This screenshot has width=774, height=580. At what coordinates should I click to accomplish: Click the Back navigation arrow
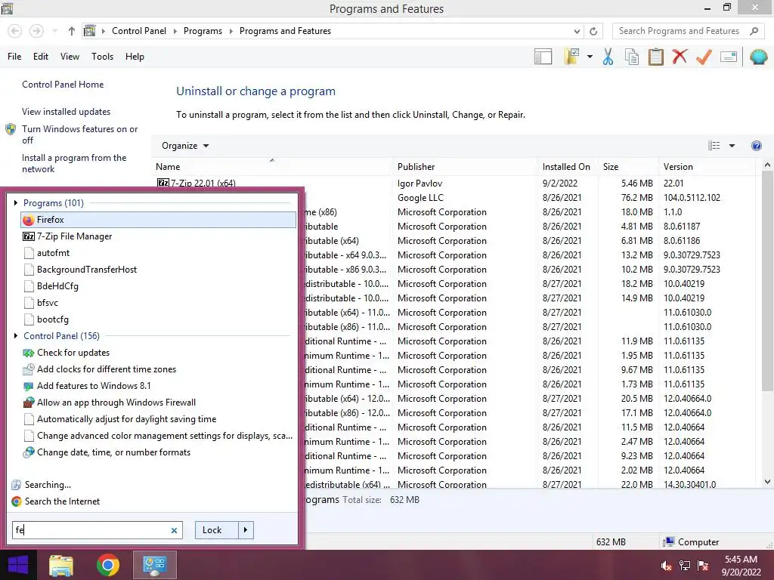coord(15,31)
